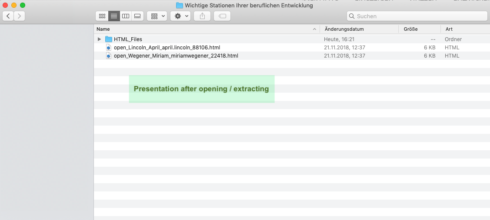
Task: Click the folder icon in window title
Action: click(180, 6)
